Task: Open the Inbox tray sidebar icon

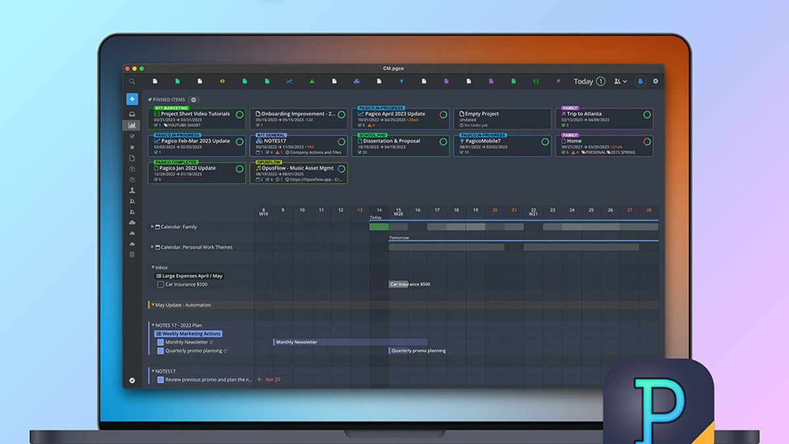Action: 132,114
